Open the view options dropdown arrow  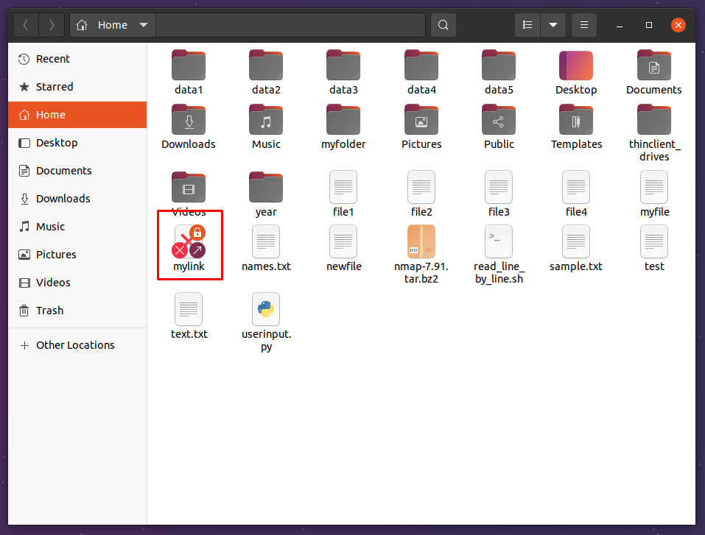click(553, 24)
